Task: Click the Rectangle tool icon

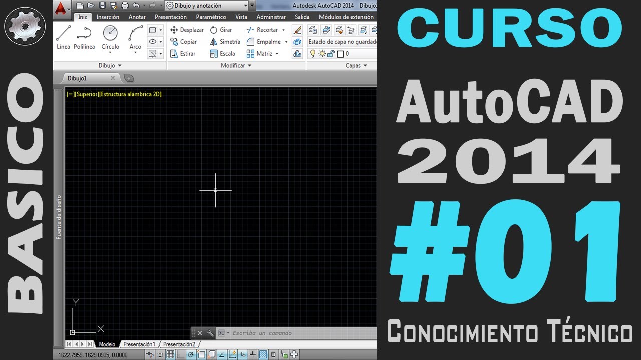Action: tap(153, 30)
